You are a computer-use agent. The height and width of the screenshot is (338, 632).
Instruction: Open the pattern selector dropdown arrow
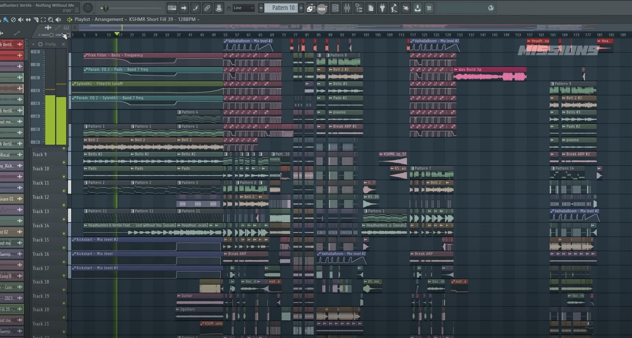pos(261,8)
